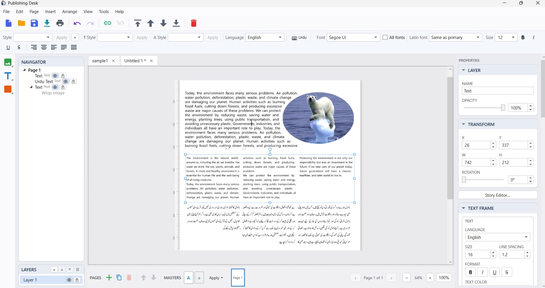This screenshot has height=288, width=545.
Task: Open the master page Apply menu
Action: click(x=216, y=278)
